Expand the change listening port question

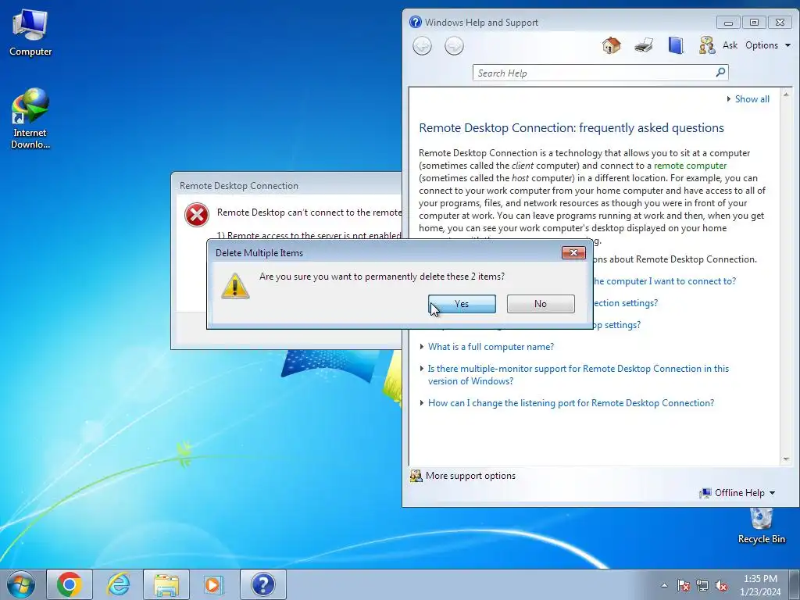[x=571, y=403]
